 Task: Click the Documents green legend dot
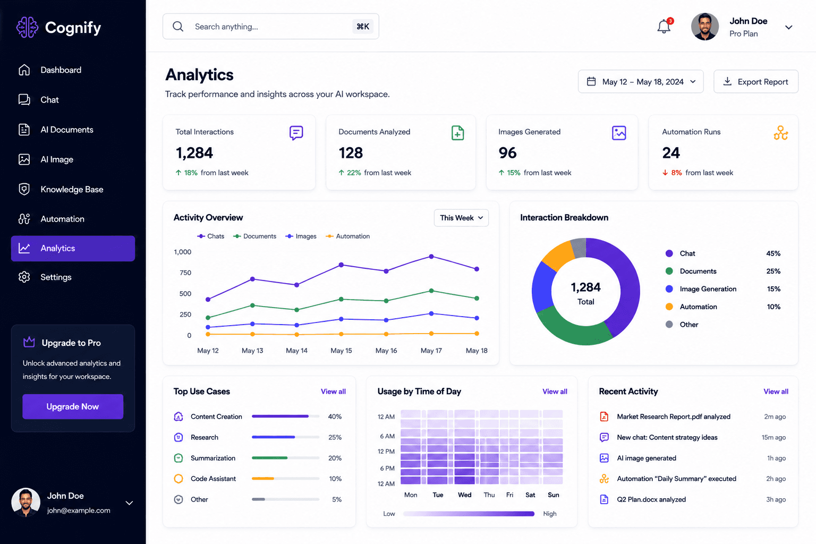pos(669,271)
